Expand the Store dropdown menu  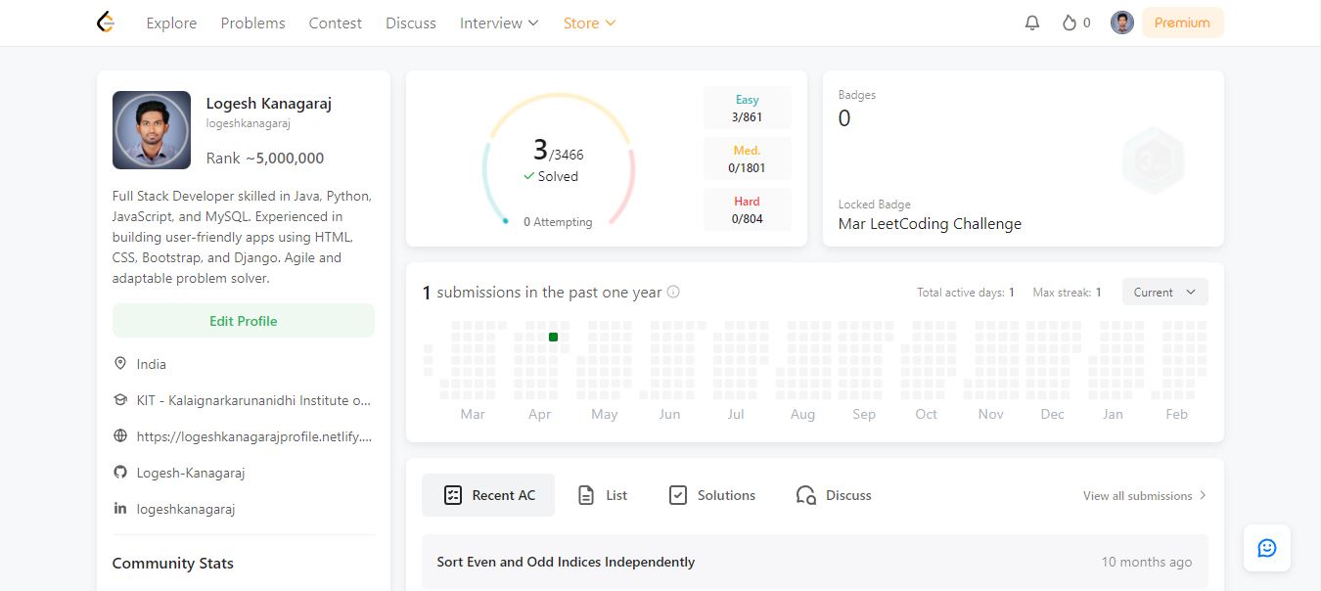(x=589, y=23)
